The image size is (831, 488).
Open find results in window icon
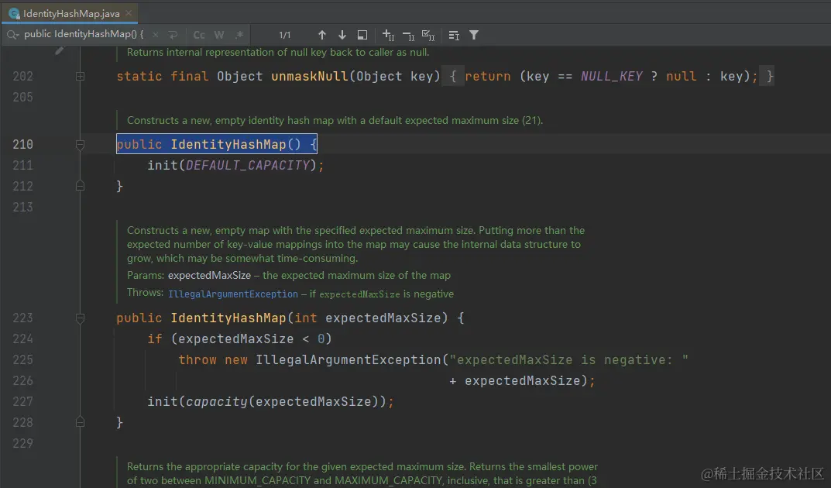362,35
